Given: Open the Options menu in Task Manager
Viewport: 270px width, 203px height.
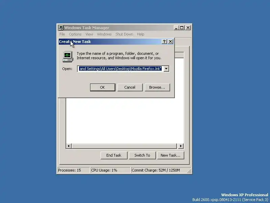Looking at the screenshot, I should pos(75,34).
